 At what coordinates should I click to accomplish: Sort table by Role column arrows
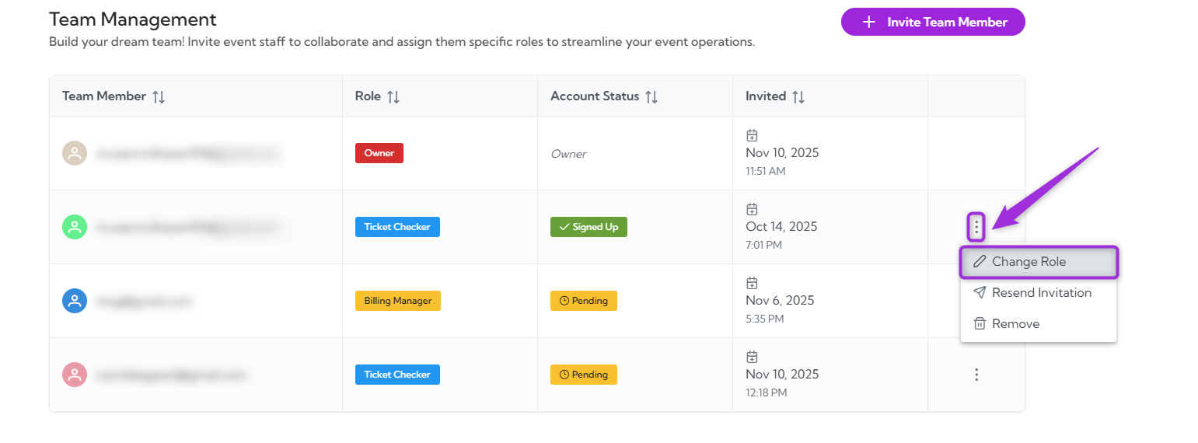tap(393, 96)
